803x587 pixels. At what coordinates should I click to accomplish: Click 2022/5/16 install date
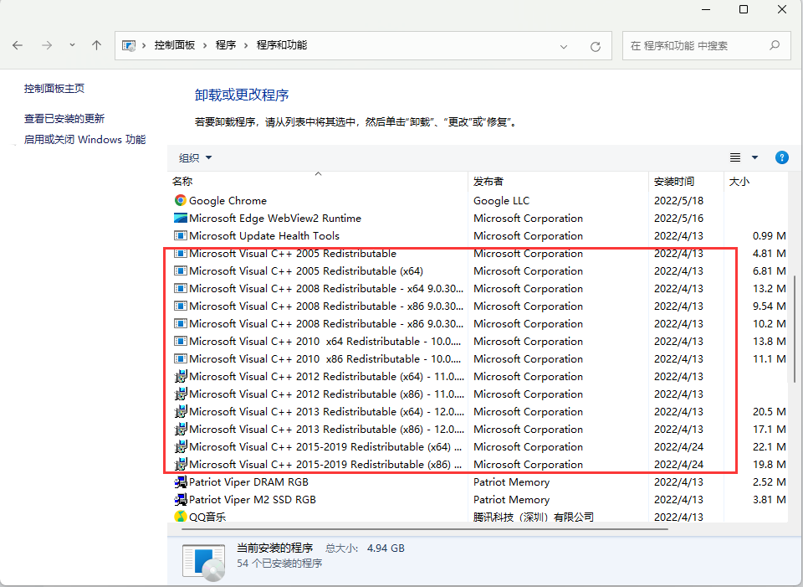(x=678, y=218)
